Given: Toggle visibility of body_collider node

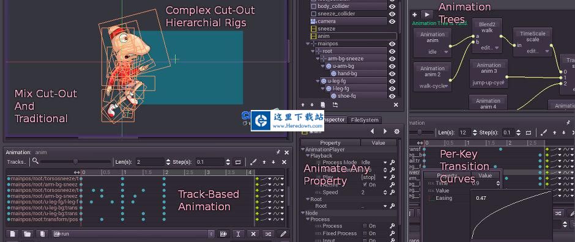Looking at the screenshot, I should [392, 6].
